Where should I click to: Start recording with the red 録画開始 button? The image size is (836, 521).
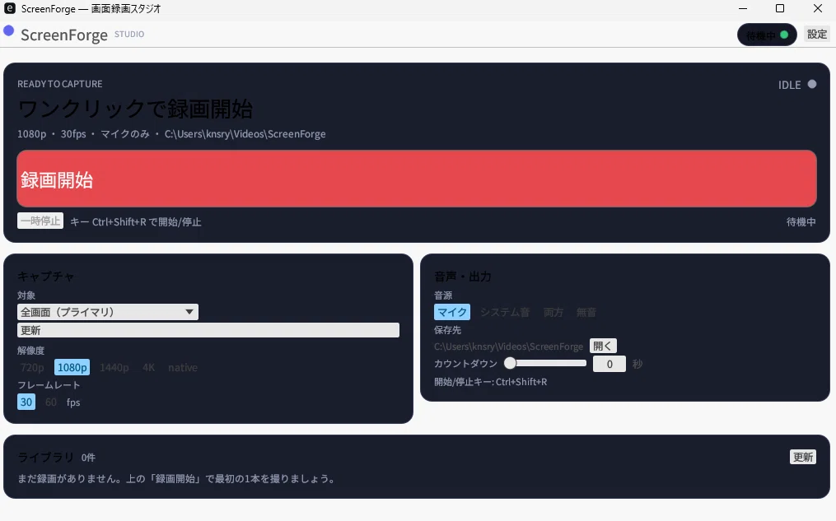pos(417,179)
